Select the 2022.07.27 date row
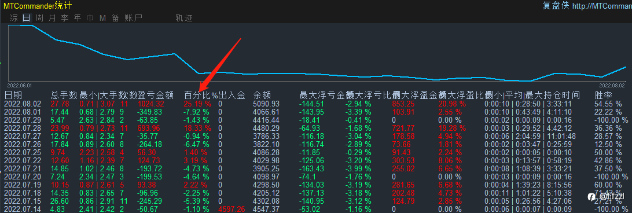 pos(316,137)
